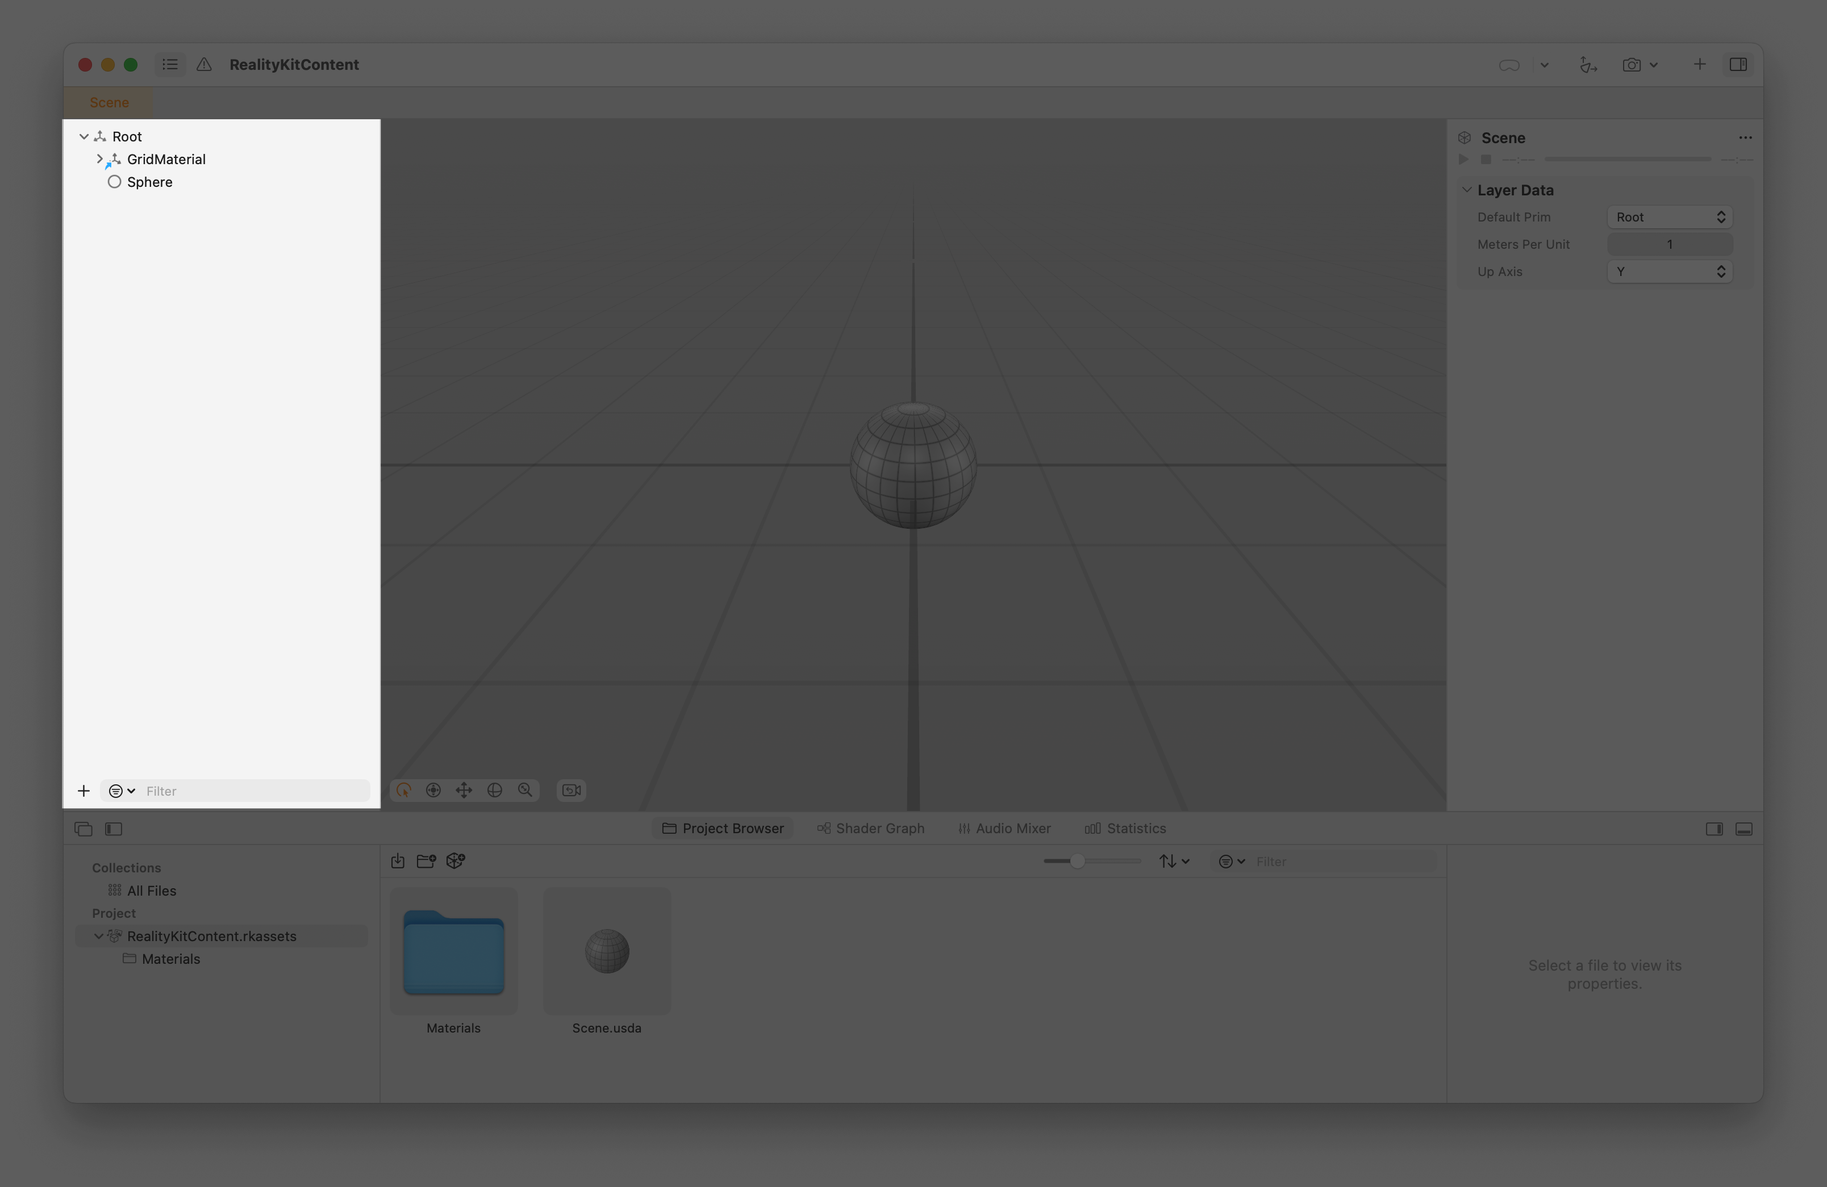Import files using the import icon

398,861
